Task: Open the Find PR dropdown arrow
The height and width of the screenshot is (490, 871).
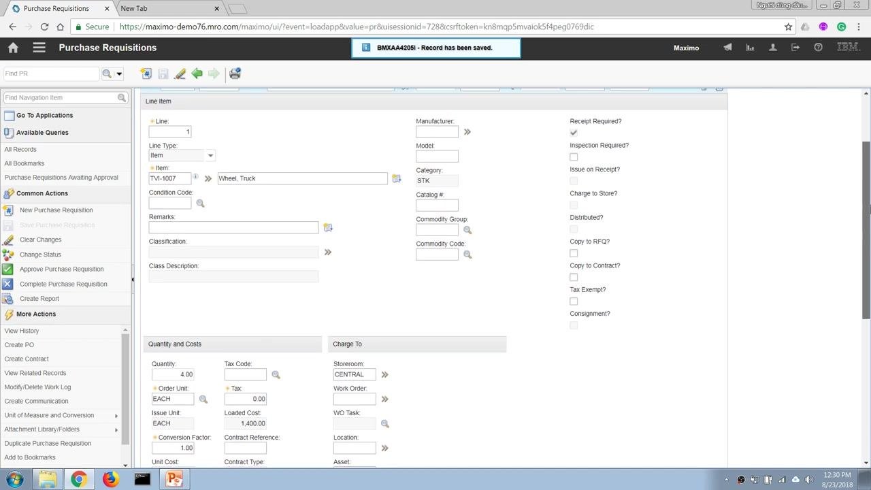Action: (119, 73)
